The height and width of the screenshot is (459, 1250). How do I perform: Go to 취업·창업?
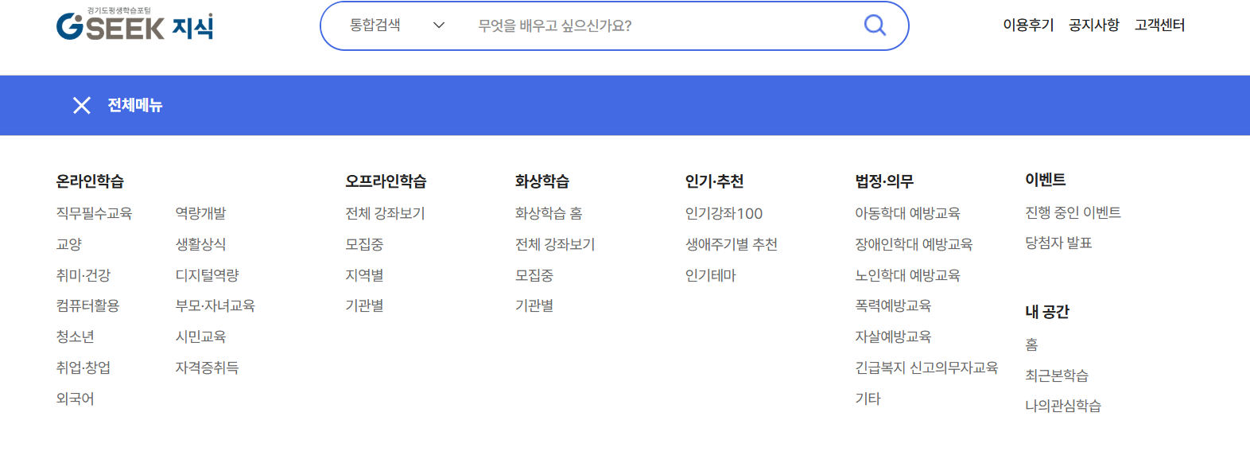83,368
